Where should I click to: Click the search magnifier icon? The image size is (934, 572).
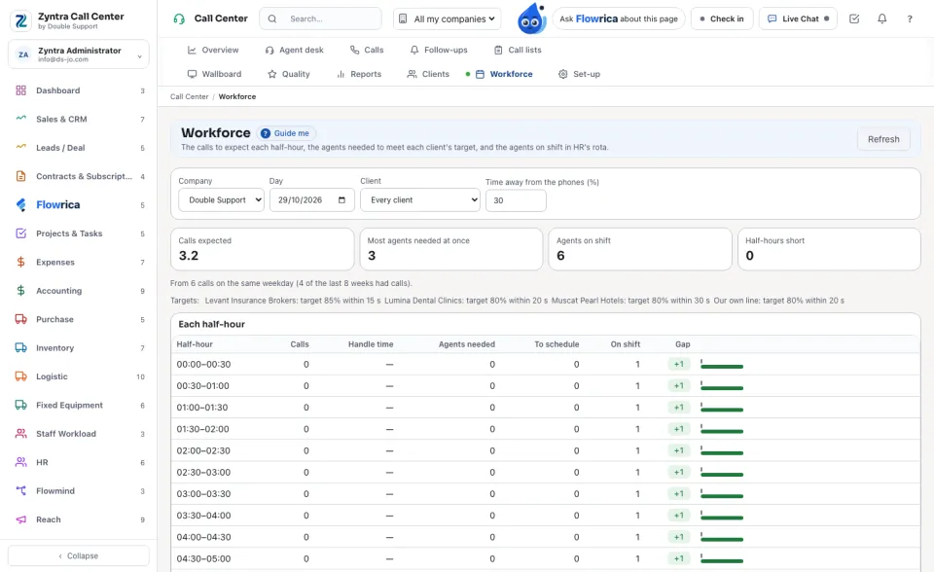tap(272, 19)
